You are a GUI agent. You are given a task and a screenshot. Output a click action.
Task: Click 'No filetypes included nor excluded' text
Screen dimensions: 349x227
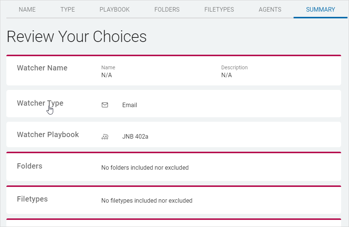pyautogui.click(x=147, y=201)
